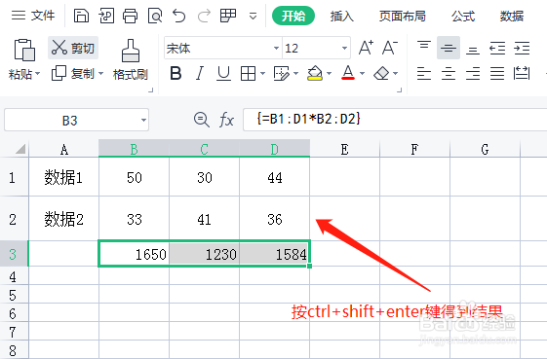This screenshot has width=547, height=359.
Task: Toggle italic formatting
Action: [x=199, y=74]
